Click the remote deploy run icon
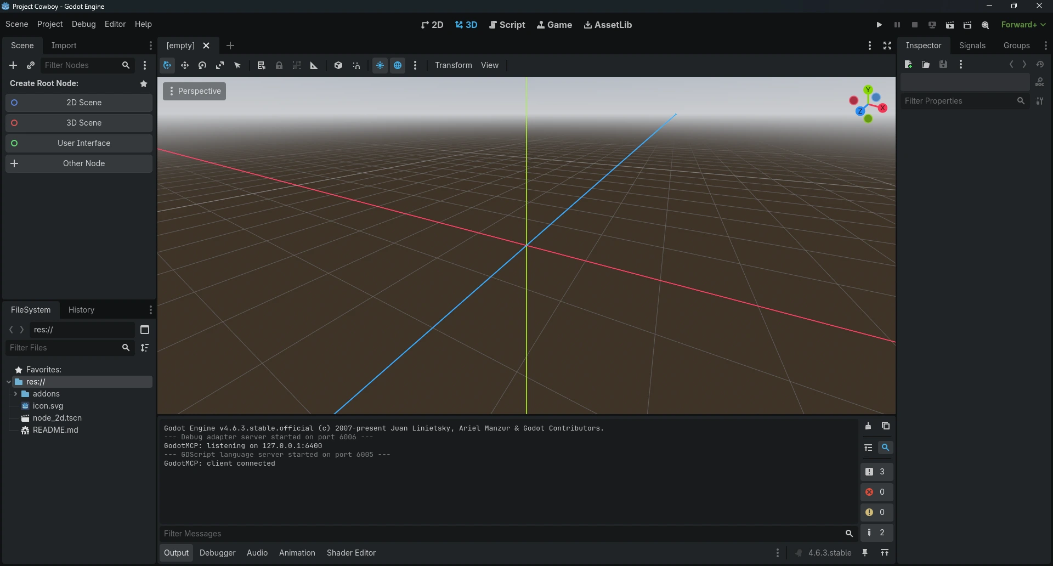This screenshot has width=1053, height=566. 932,25
